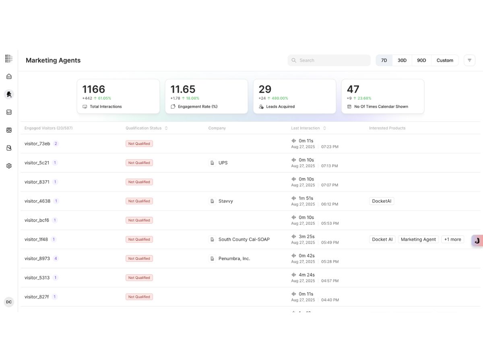Viewport: 483px width, 362px height.
Task: Open the analytics chart sidebar icon
Action: coord(9,112)
